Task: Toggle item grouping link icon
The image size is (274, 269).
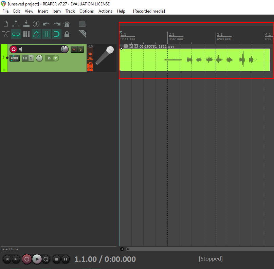Action: [x=16, y=34]
